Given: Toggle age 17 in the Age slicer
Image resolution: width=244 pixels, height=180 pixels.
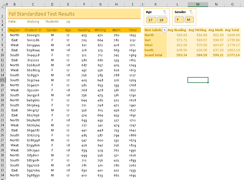Looking at the screenshot, I should pyautogui.click(x=151, y=20).
